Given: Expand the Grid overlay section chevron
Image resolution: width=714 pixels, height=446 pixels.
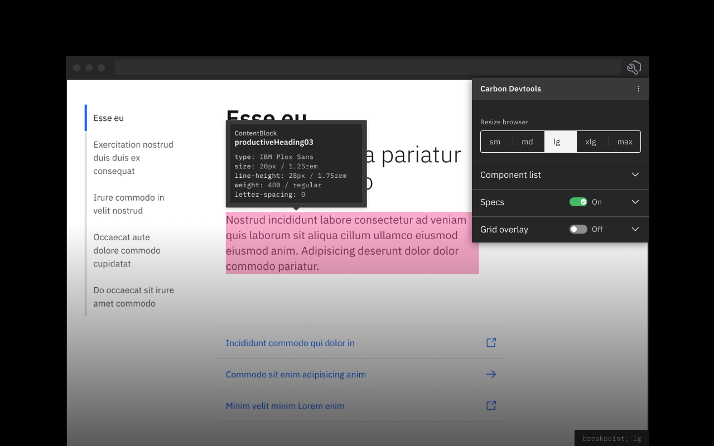Looking at the screenshot, I should pyautogui.click(x=635, y=229).
